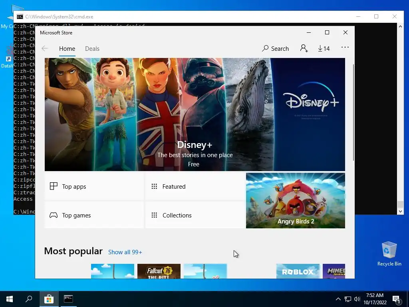Screen dimensions: 409x307
Task: Open the Featured tile
Action: pos(195,186)
